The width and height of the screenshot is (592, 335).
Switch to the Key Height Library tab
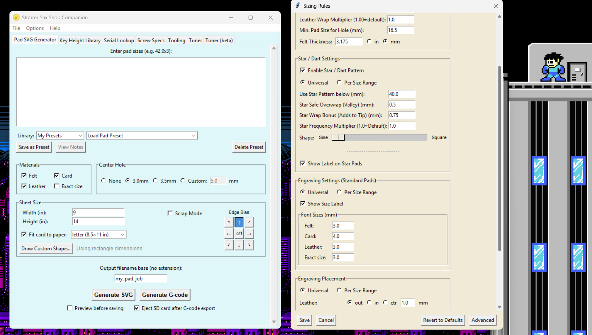click(x=80, y=40)
